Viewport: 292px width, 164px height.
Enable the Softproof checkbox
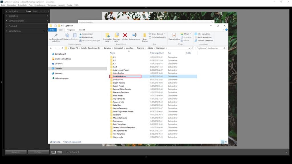click(67, 152)
